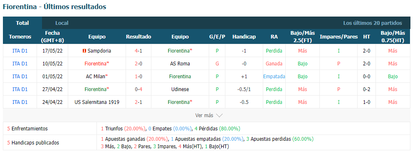Click the red card icon beside Sampdoria

coord(84,51)
